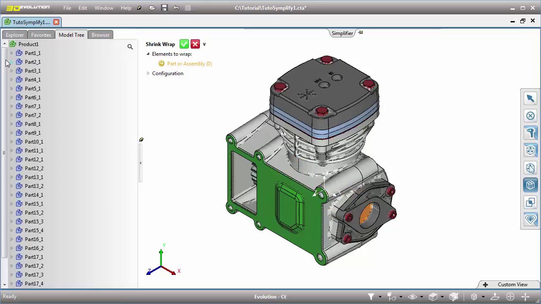Expand the Configuration section
The height and width of the screenshot is (304, 541).
[148, 73]
